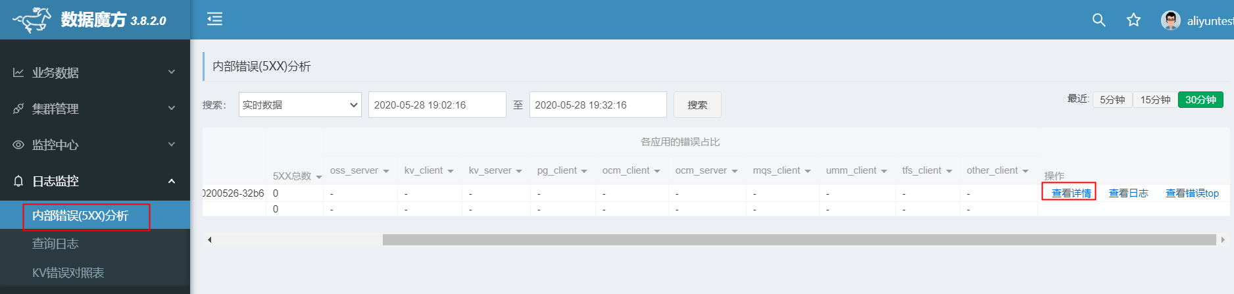The image size is (1234, 294).
Task: Select the 15分钟 recent range
Action: point(1155,100)
